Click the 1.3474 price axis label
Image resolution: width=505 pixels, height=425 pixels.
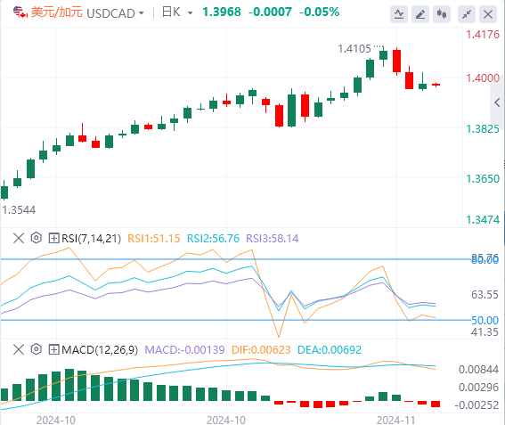483,220
